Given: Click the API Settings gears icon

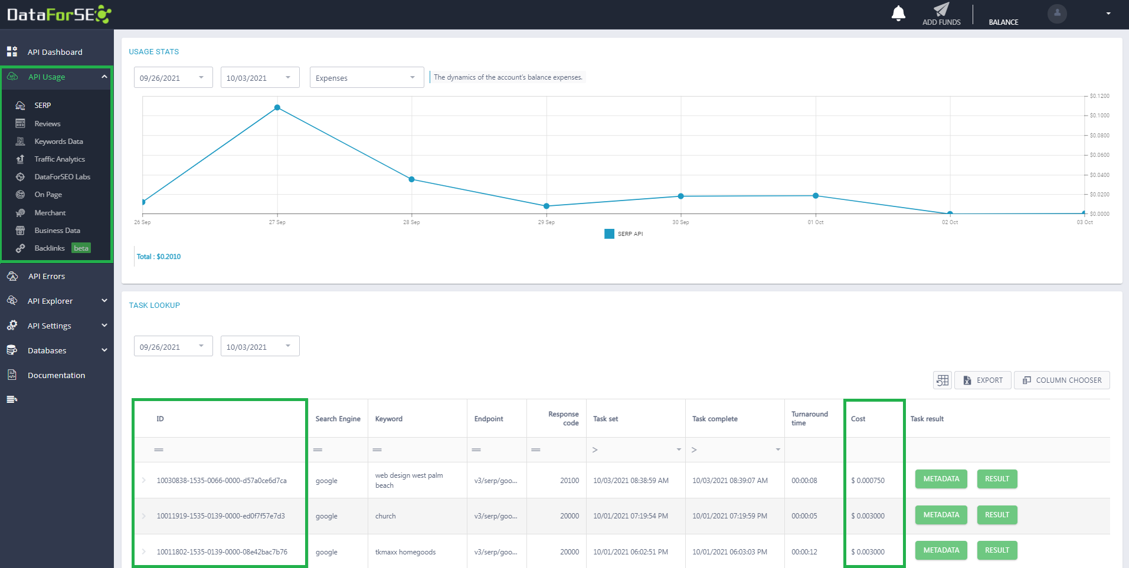Looking at the screenshot, I should (12, 325).
